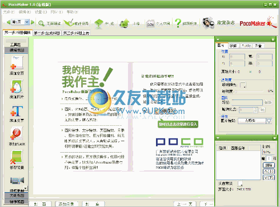Open the picture effect dropdown arrow
This screenshot has height=207, width=280.
pos(269,121)
